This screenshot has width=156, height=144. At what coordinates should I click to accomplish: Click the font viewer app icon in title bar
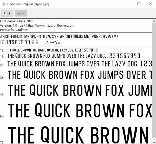click(x=4, y=4)
